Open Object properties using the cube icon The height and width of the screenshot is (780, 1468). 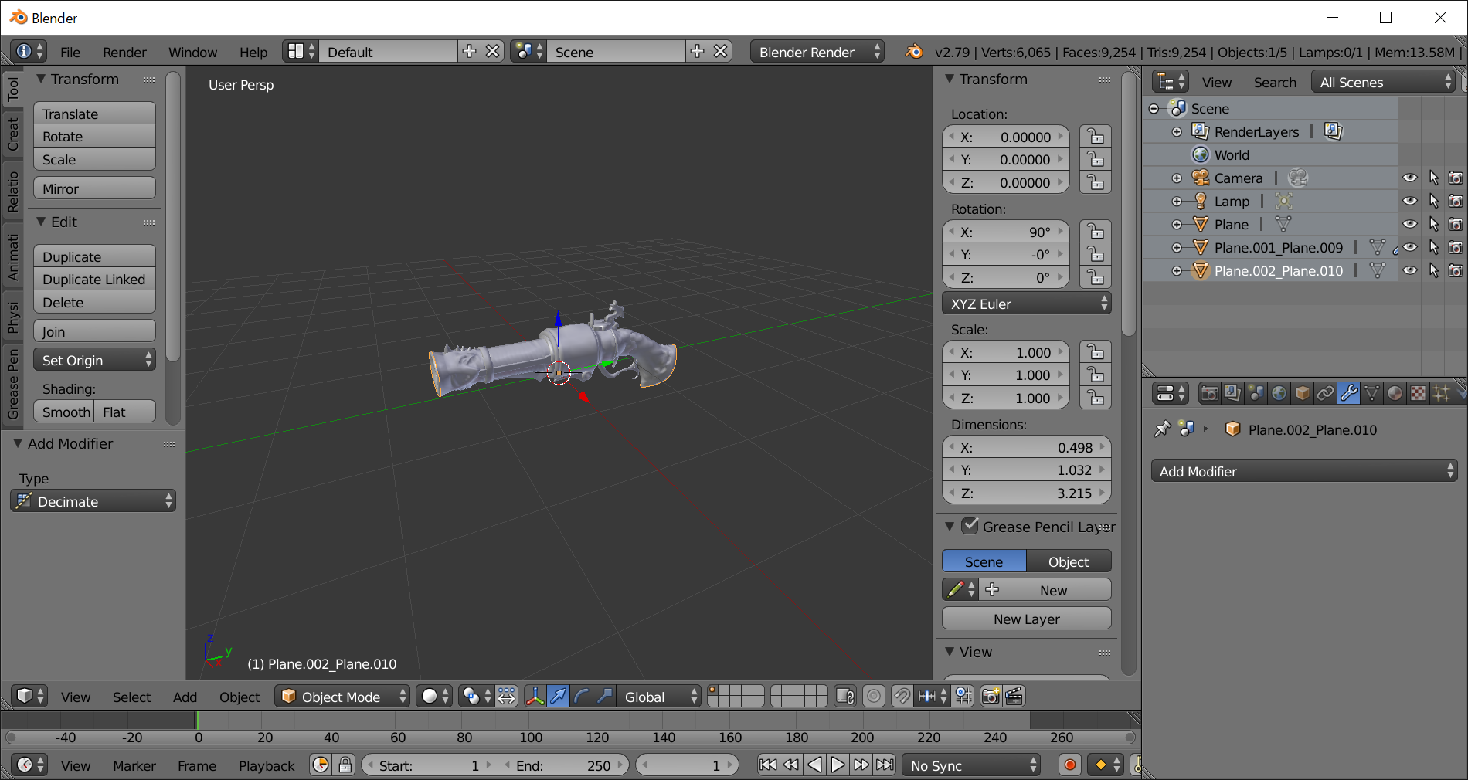1303,394
